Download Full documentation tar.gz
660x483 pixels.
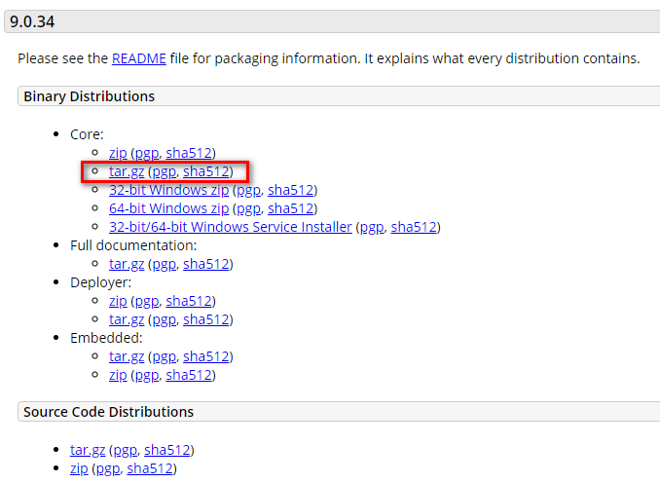click(x=127, y=264)
